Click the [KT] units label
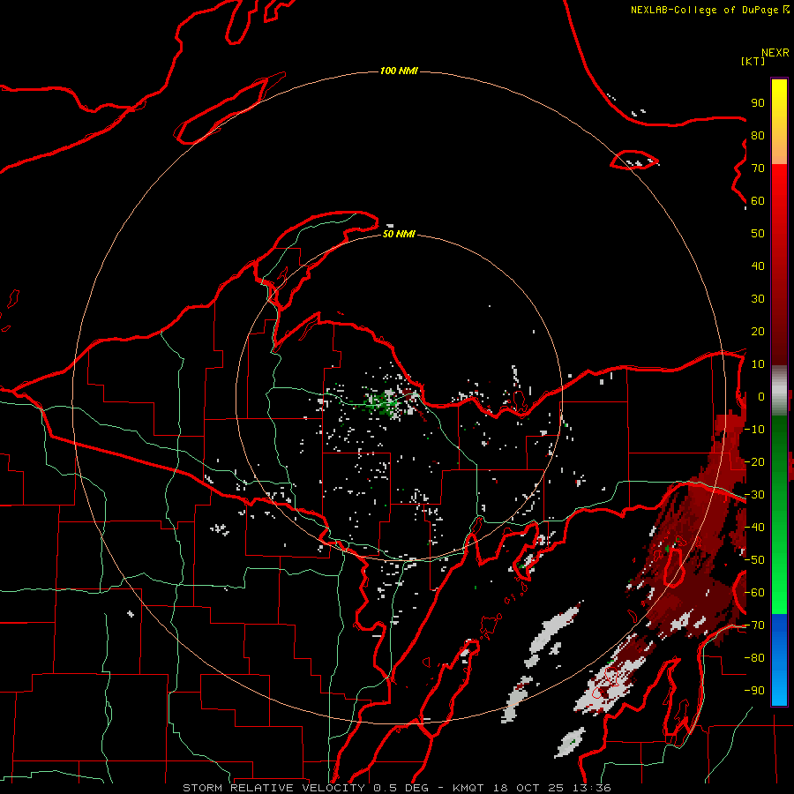Image resolution: width=794 pixels, height=794 pixels. pyautogui.click(x=753, y=61)
